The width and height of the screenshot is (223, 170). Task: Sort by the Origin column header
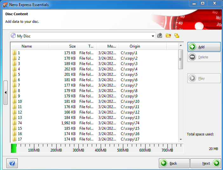tap(143, 46)
